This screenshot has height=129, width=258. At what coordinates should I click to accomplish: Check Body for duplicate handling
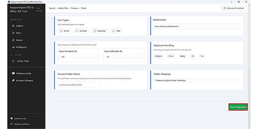pyautogui.click(x=179, y=56)
